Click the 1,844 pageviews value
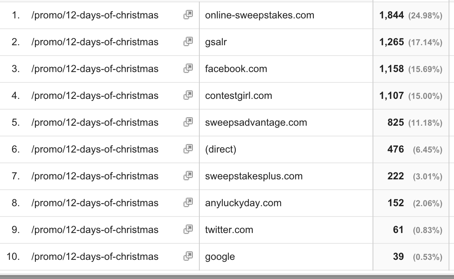The height and width of the screenshot is (279, 454). click(391, 15)
